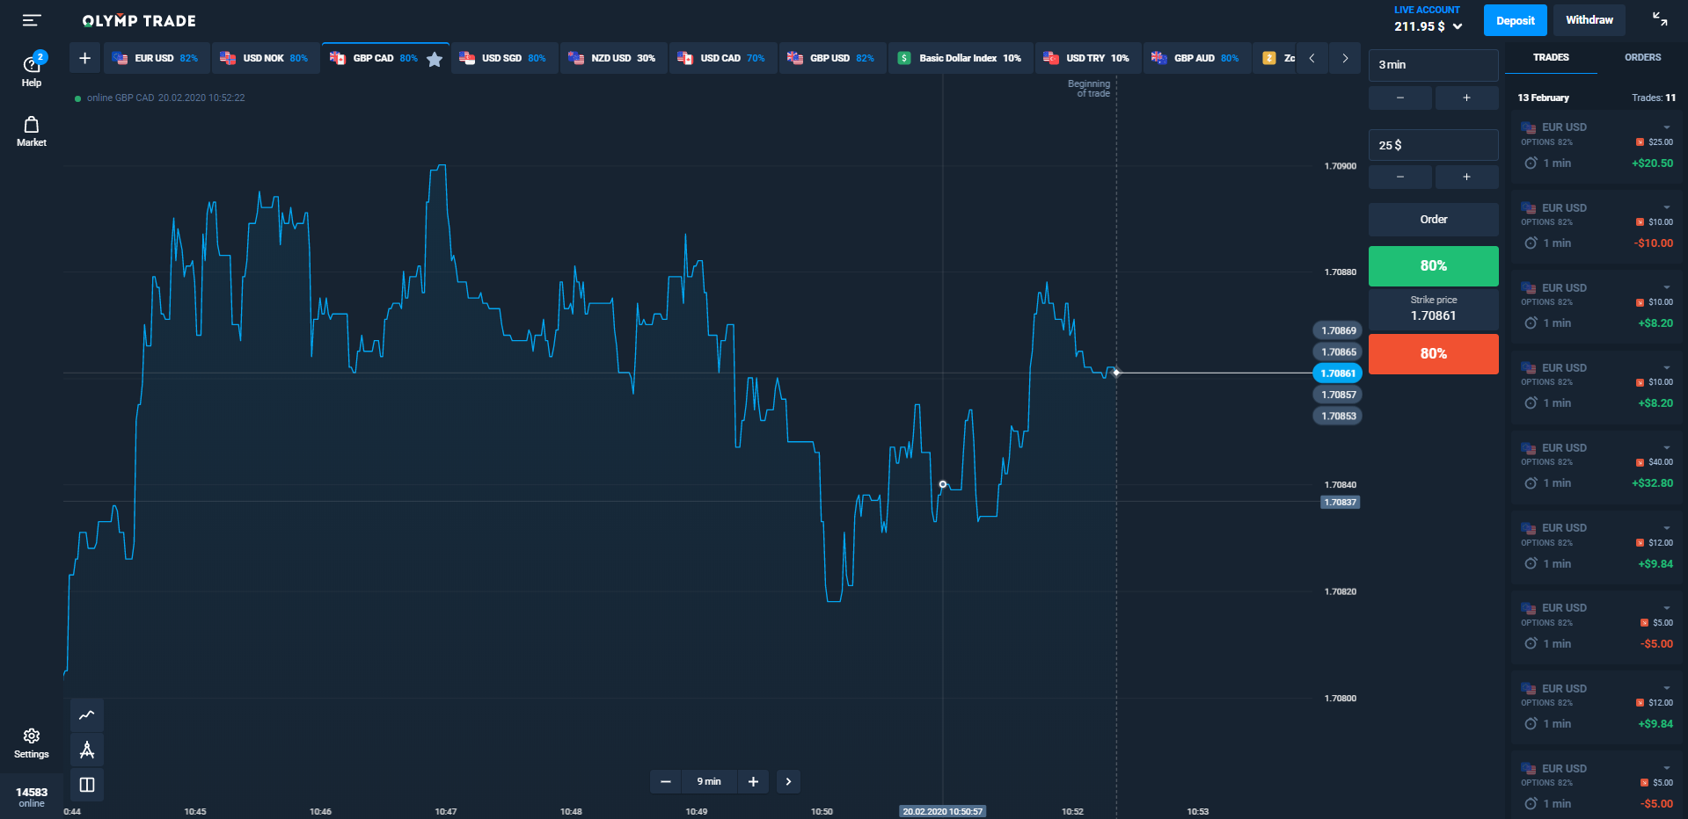
Task: Click the 14583 online counter
Action: pyautogui.click(x=32, y=797)
